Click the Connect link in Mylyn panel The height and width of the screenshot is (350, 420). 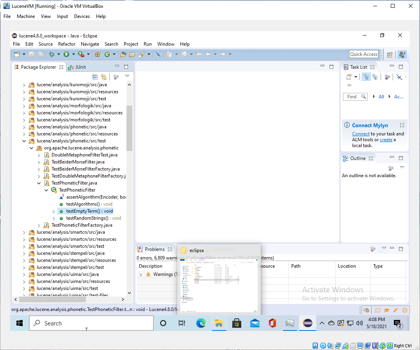(x=361, y=134)
